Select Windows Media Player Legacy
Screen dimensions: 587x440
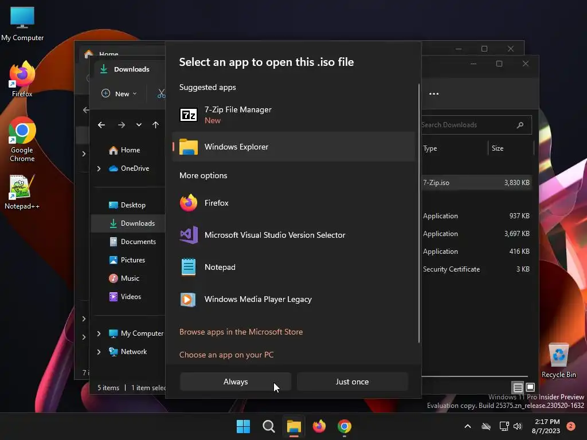[293, 299]
